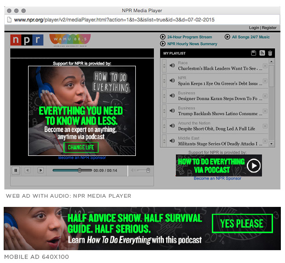Screen dimensions: 285x263
Task: Save playlist using the disk icon
Action: pyautogui.click(x=253, y=53)
